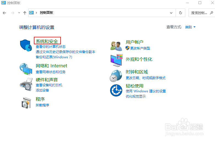This screenshot has width=215, height=141.
Task: Click the User Accounts people icon
Action: 116,46
